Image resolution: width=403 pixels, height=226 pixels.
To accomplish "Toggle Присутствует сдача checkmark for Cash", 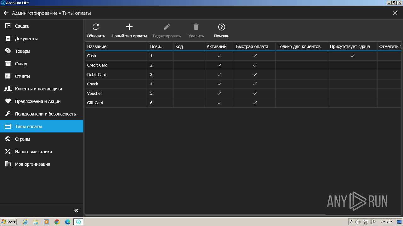I will tap(353, 56).
